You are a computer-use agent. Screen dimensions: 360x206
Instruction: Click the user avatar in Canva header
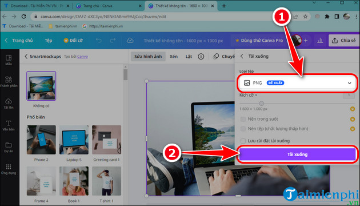coord(297,40)
